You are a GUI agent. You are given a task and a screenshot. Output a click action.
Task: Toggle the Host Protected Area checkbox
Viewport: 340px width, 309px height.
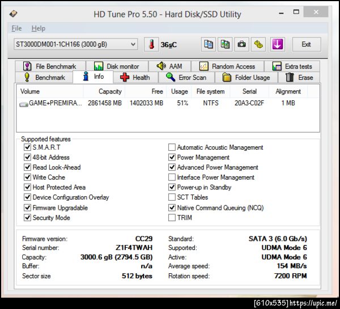(x=27, y=187)
